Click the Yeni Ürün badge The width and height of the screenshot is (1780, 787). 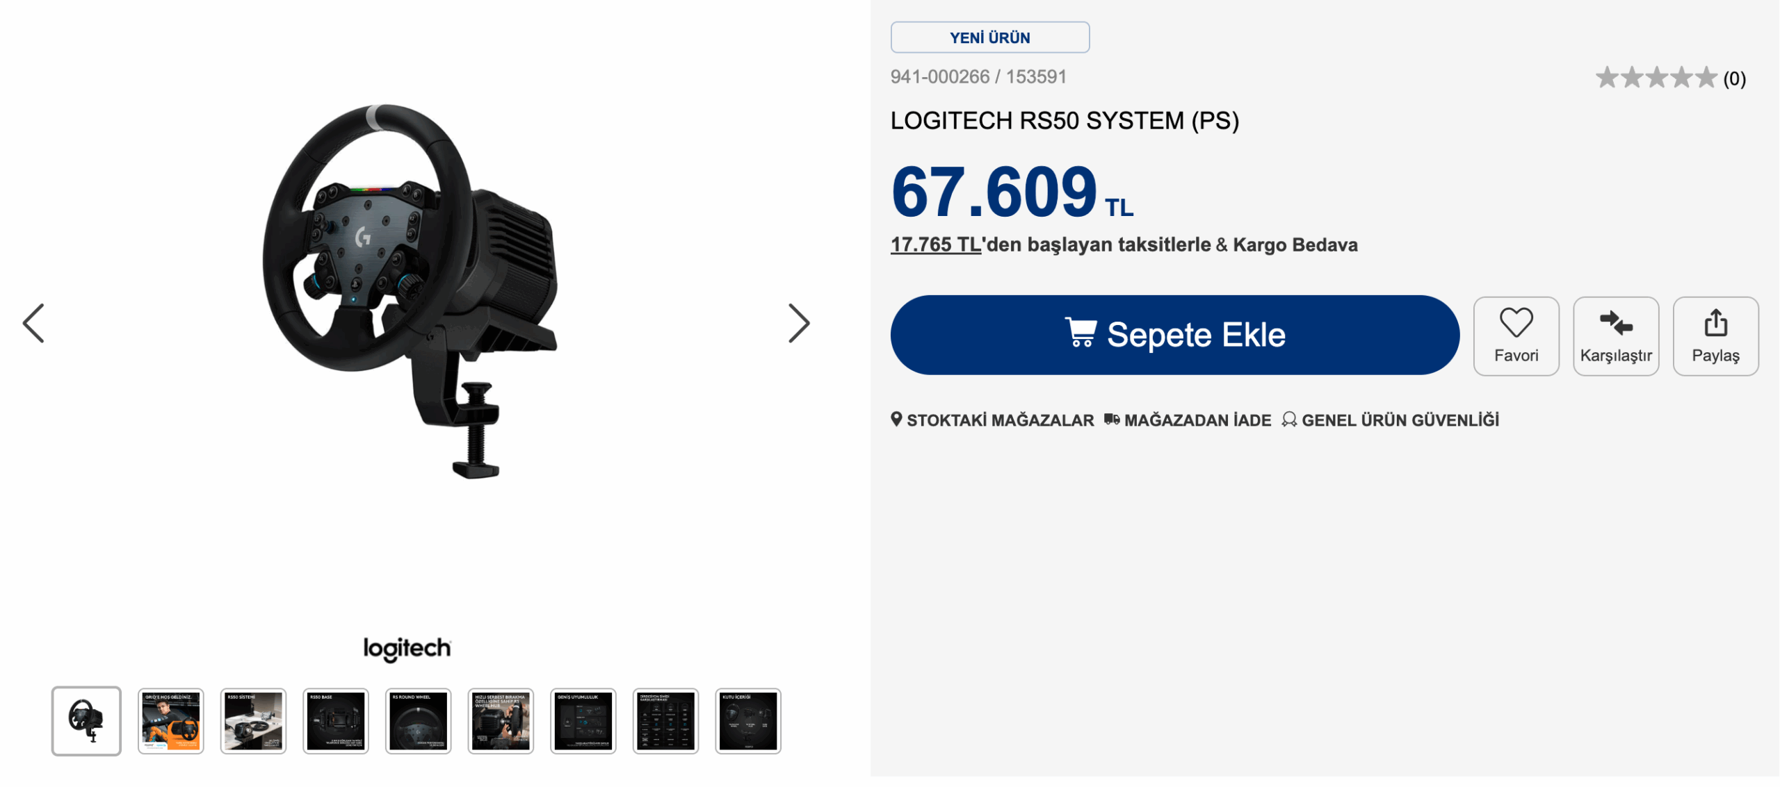(989, 38)
